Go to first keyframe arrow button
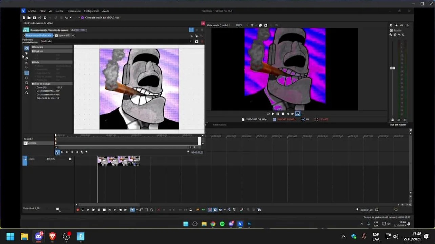Image resolution: width=435 pixels, height=244 pixels. (x=62, y=152)
